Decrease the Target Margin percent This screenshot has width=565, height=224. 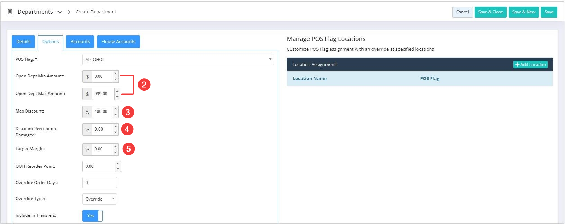(x=116, y=152)
